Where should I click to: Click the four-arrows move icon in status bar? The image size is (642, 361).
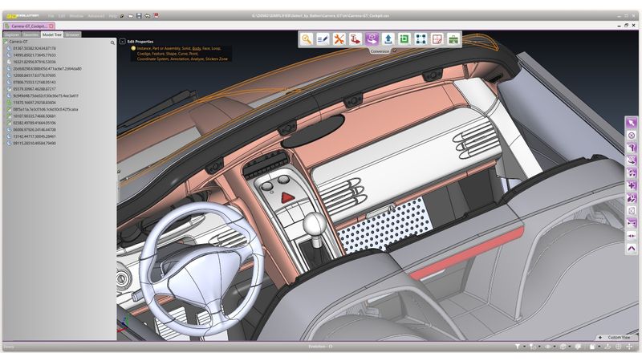[629, 347]
